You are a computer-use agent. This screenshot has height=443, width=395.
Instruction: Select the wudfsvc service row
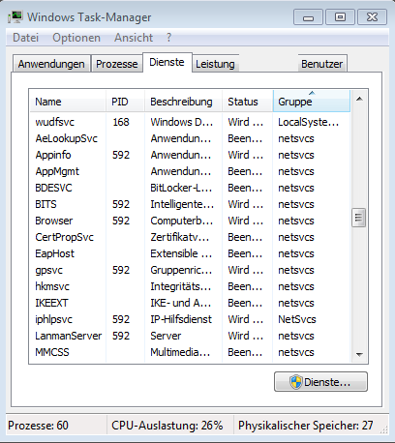point(190,122)
